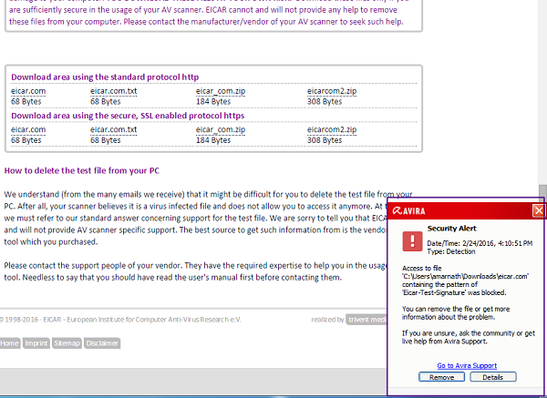Open the Imprint footer button
Screen dimensions: 547x398
pos(36,343)
